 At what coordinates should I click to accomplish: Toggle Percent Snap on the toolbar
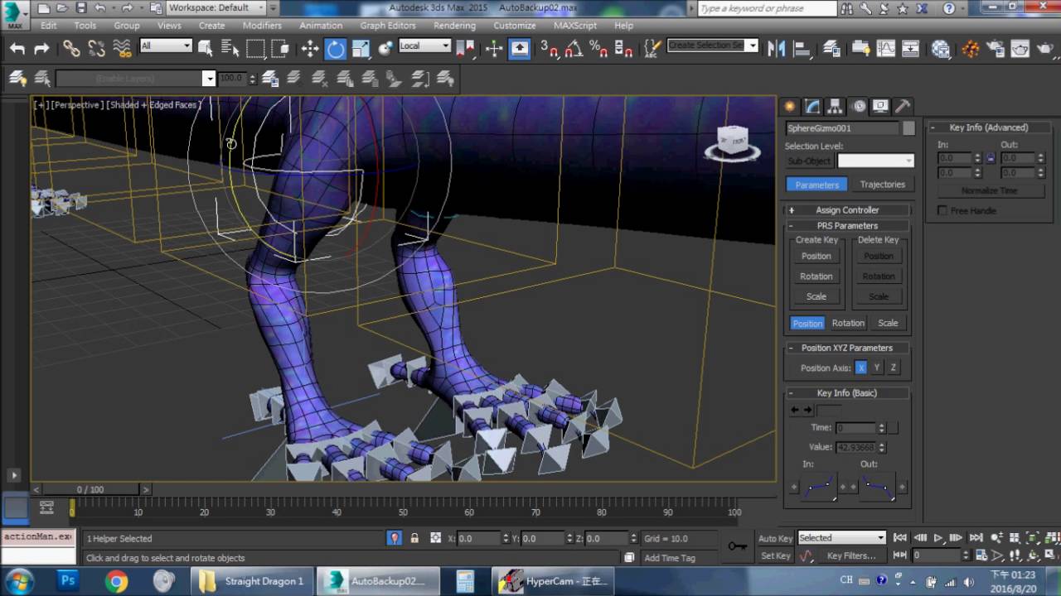point(598,49)
